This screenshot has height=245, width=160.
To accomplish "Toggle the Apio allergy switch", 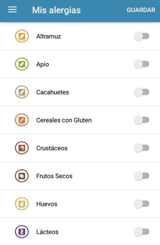I will tap(142, 64).
